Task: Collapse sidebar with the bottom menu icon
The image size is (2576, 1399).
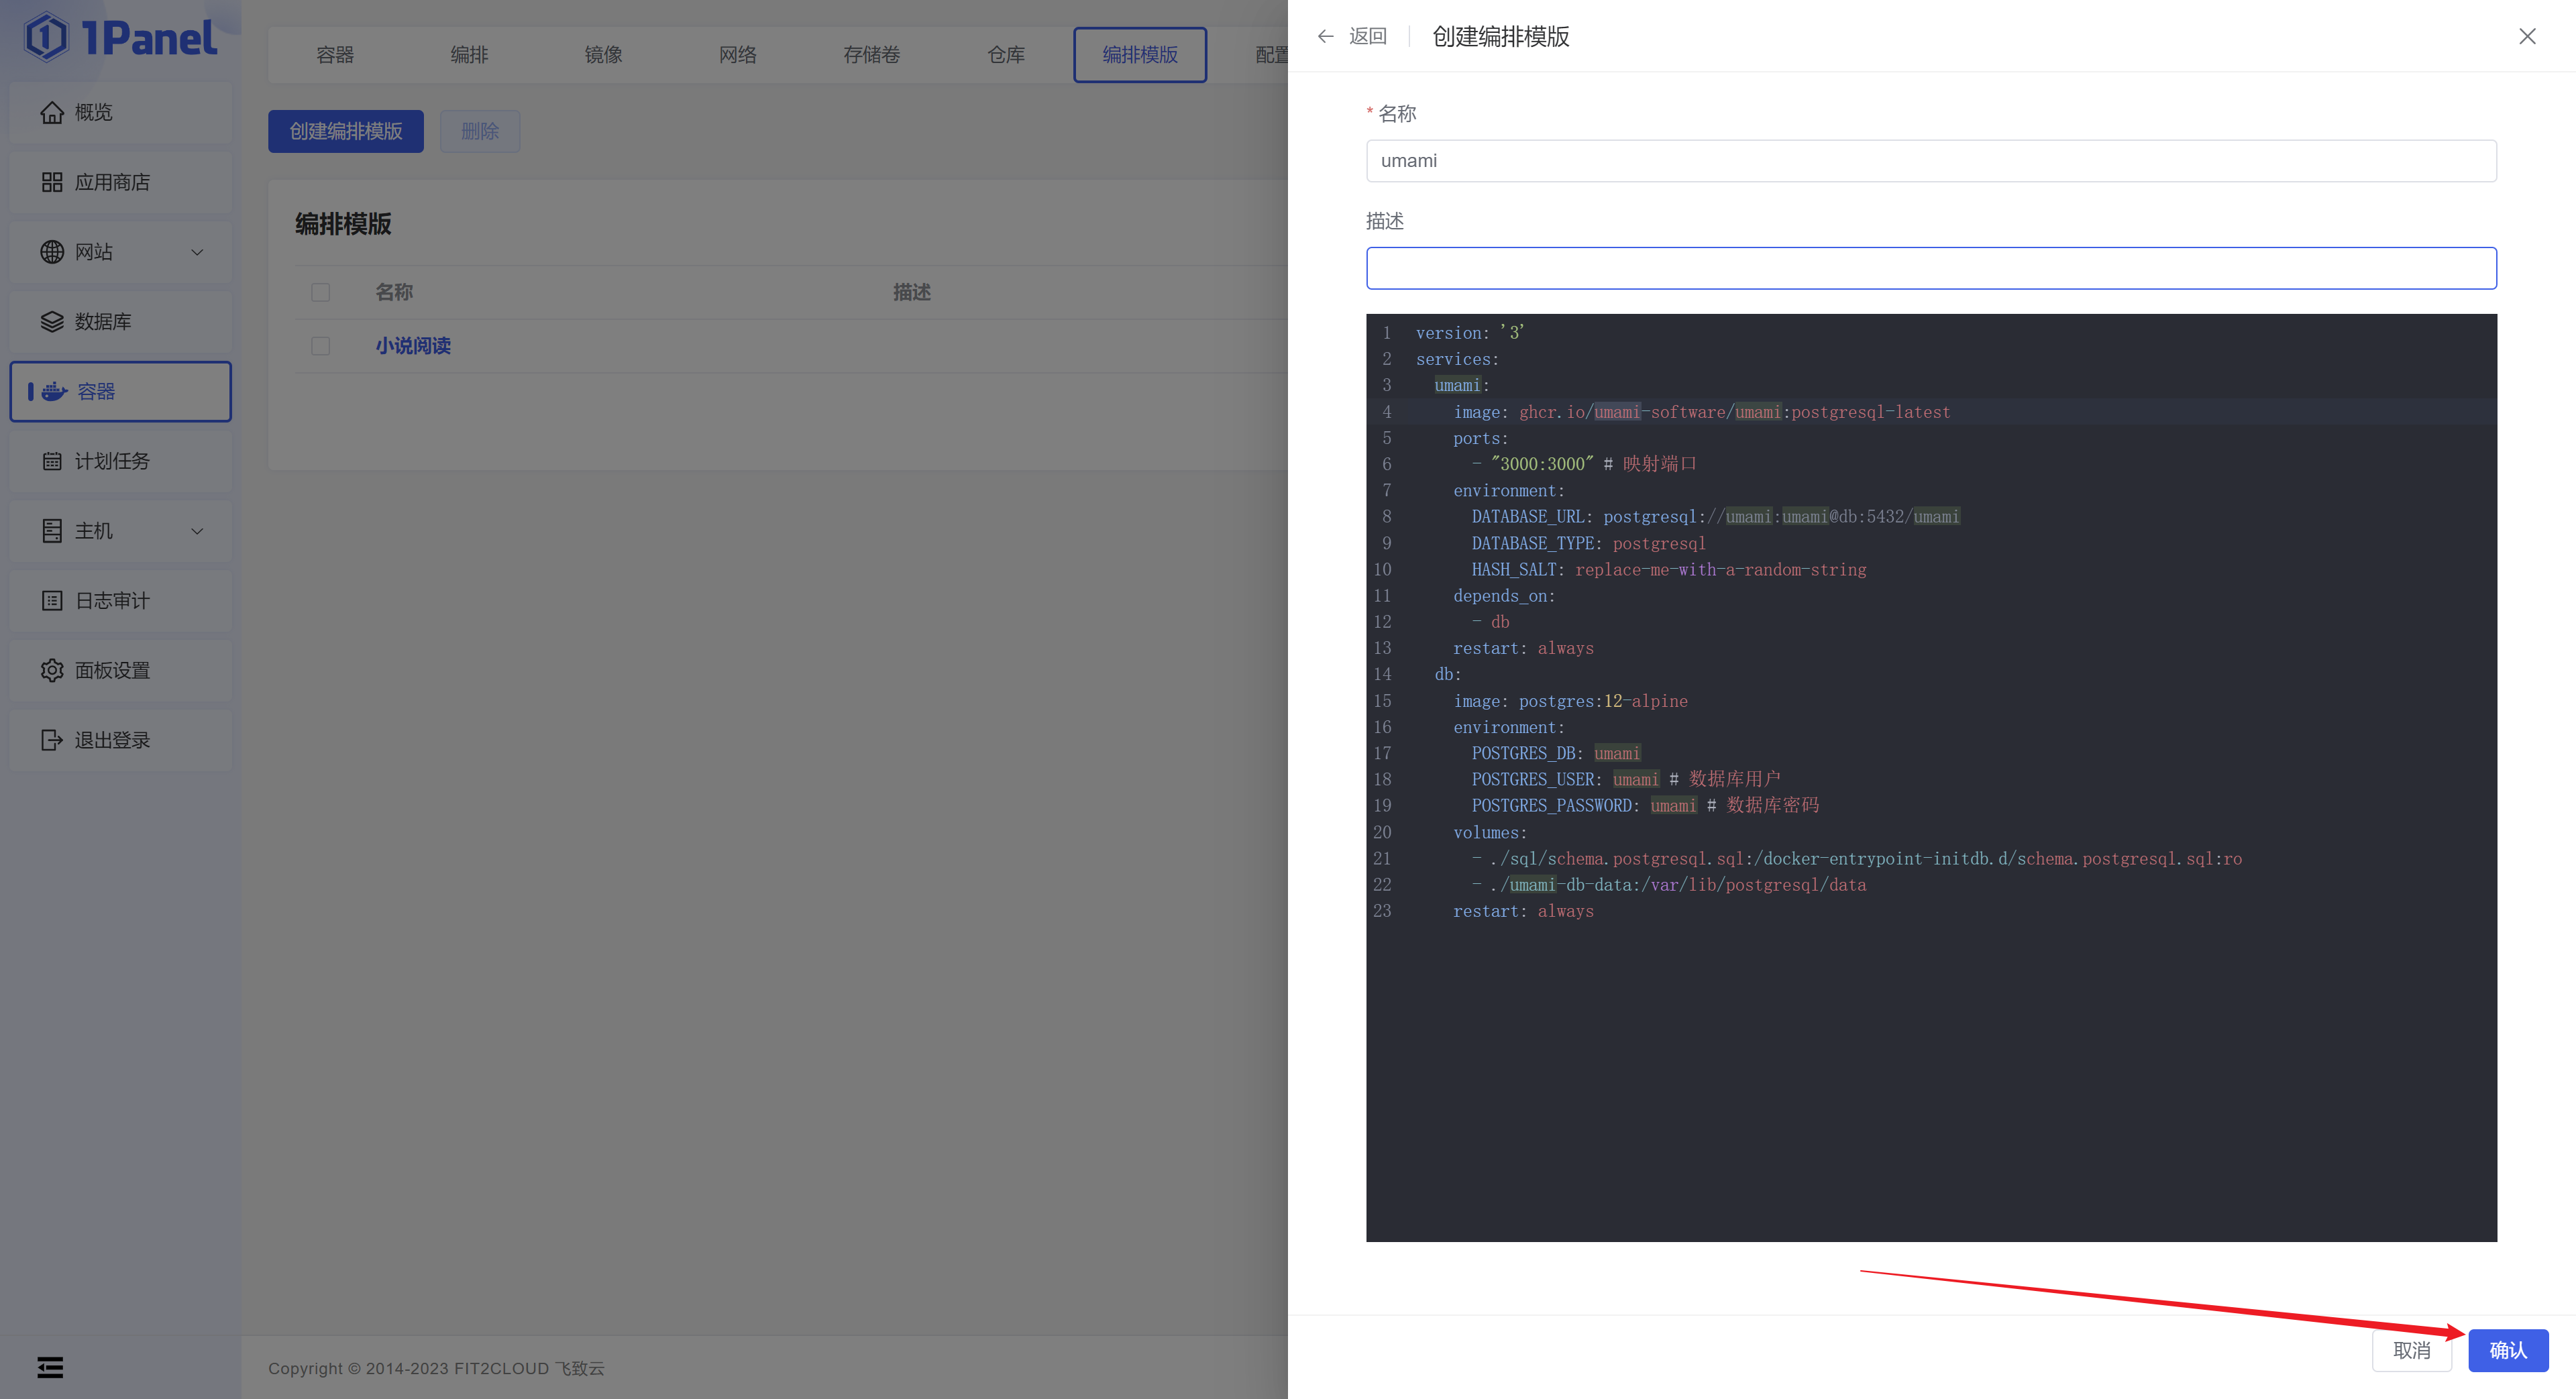Action: pos(50,1367)
